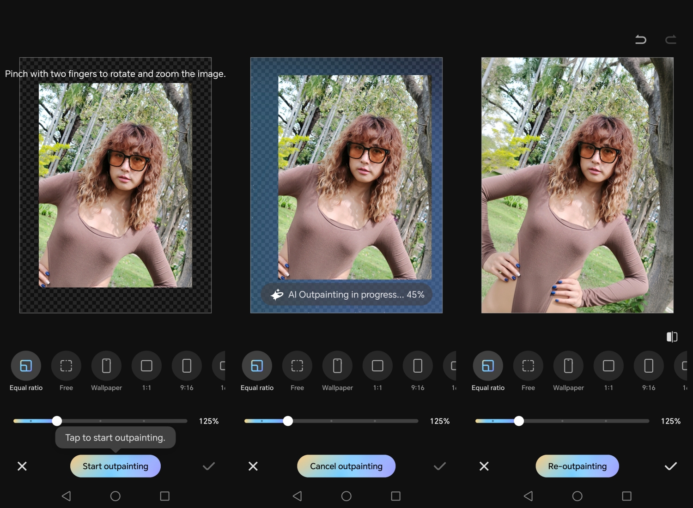Tap the Re-outpainting button
Screen dimensions: 693x508
pyautogui.click(x=577, y=466)
